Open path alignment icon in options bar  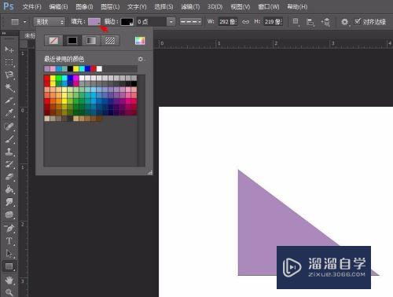click(310, 22)
